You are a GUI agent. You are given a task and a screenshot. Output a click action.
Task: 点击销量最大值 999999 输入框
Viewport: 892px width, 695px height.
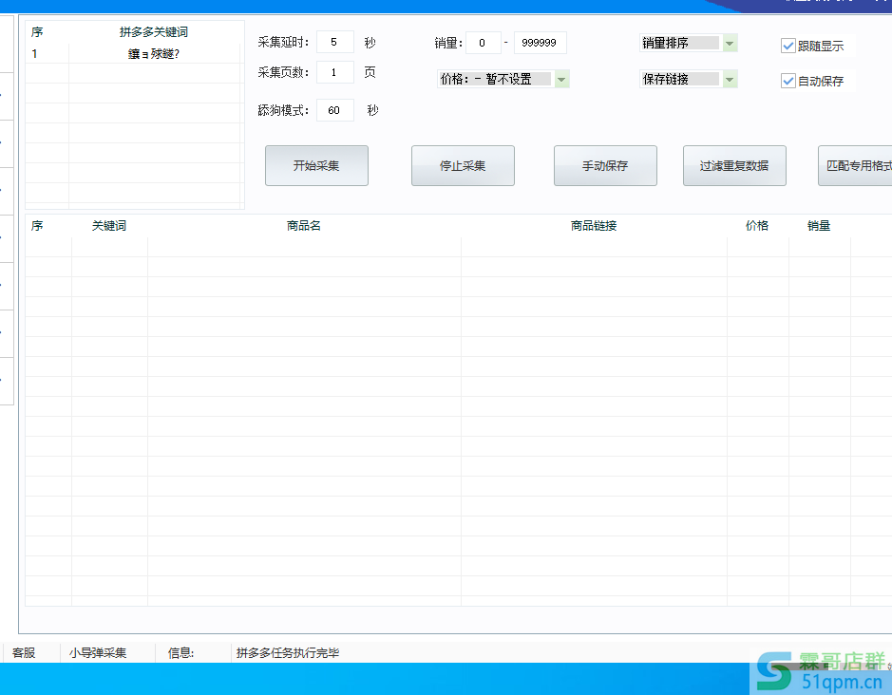540,42
